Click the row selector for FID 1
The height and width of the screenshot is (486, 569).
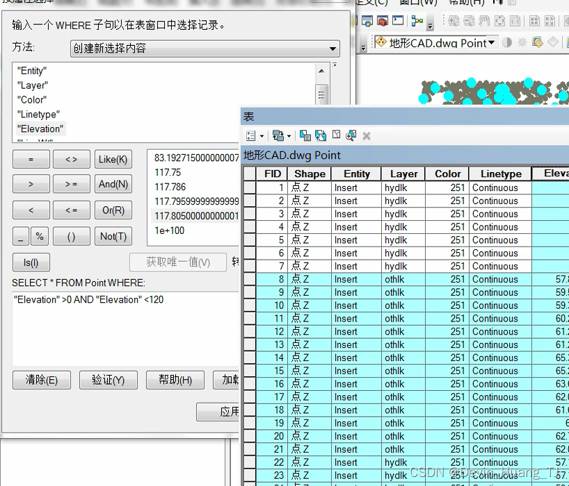(x=250, y=187)
